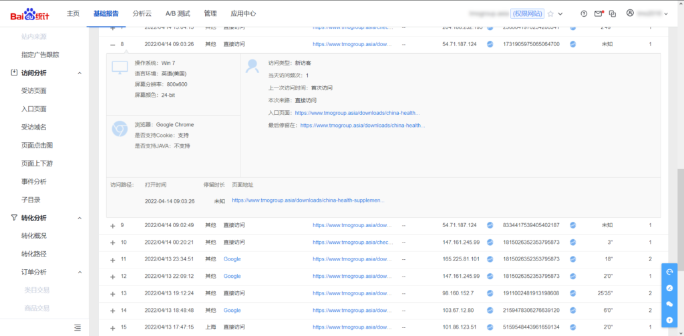Screen dimensions: 684x336
Task: Expand visit row 14 details
Action: pos(112,311)
